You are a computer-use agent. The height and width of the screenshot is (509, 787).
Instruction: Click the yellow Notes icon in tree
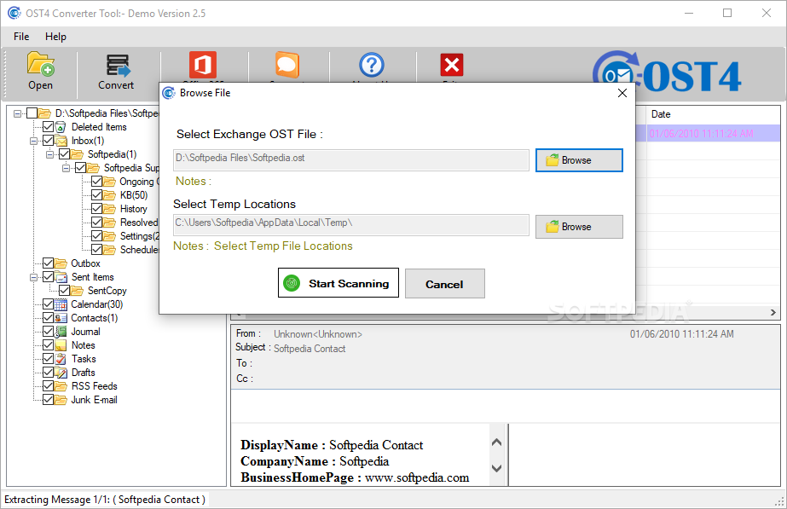pos(61,345)
